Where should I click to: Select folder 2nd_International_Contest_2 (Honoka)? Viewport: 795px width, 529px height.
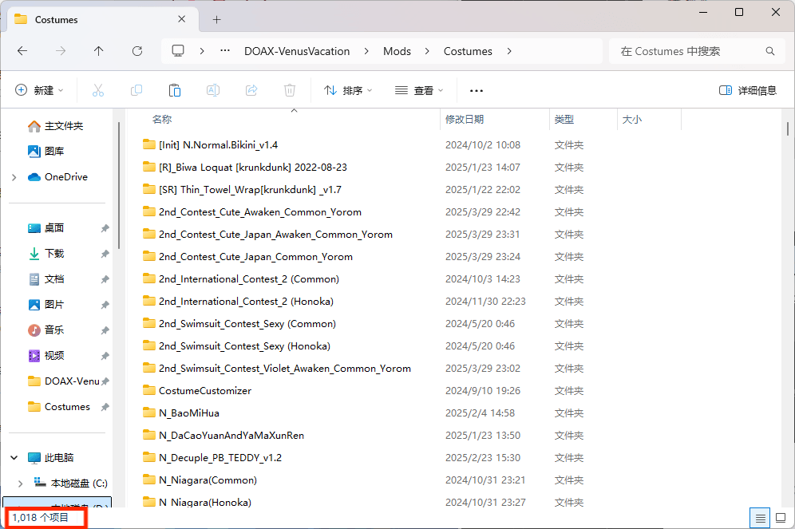(x=246, y=302)
